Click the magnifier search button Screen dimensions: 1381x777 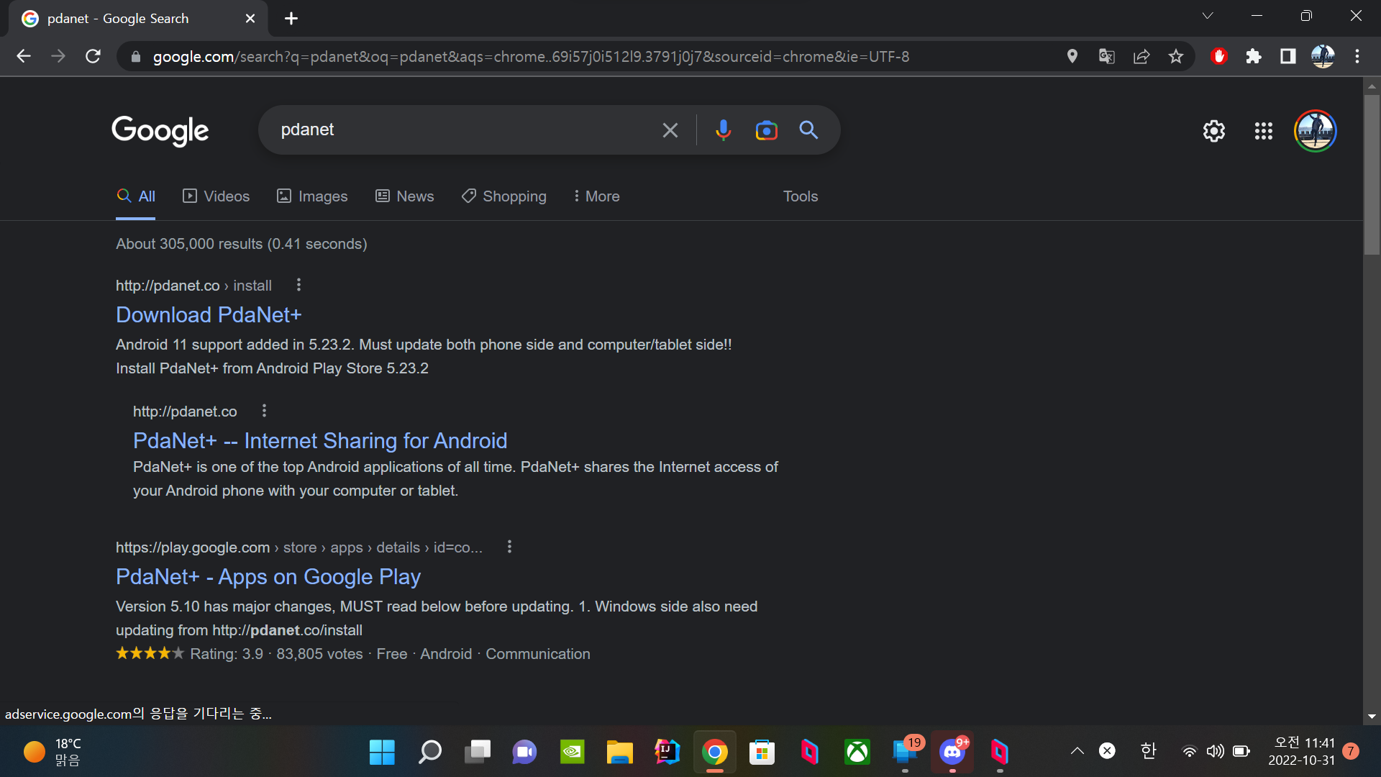pos(808,130)
